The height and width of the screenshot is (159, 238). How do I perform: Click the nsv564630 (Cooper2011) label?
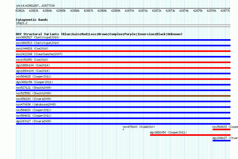tap(34, 110)
